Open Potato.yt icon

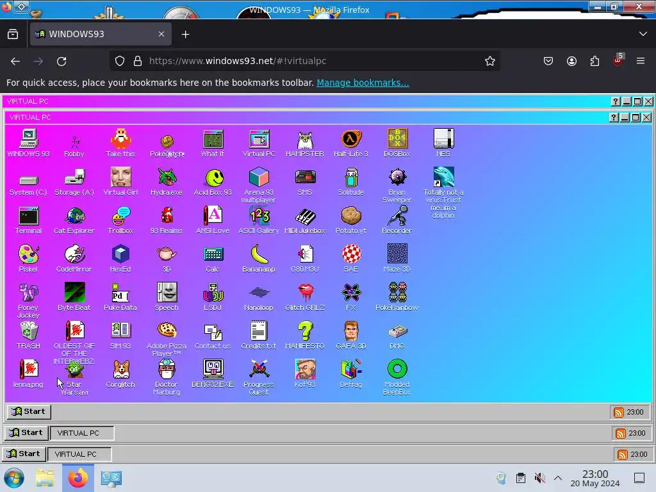(x=351, y=220)
